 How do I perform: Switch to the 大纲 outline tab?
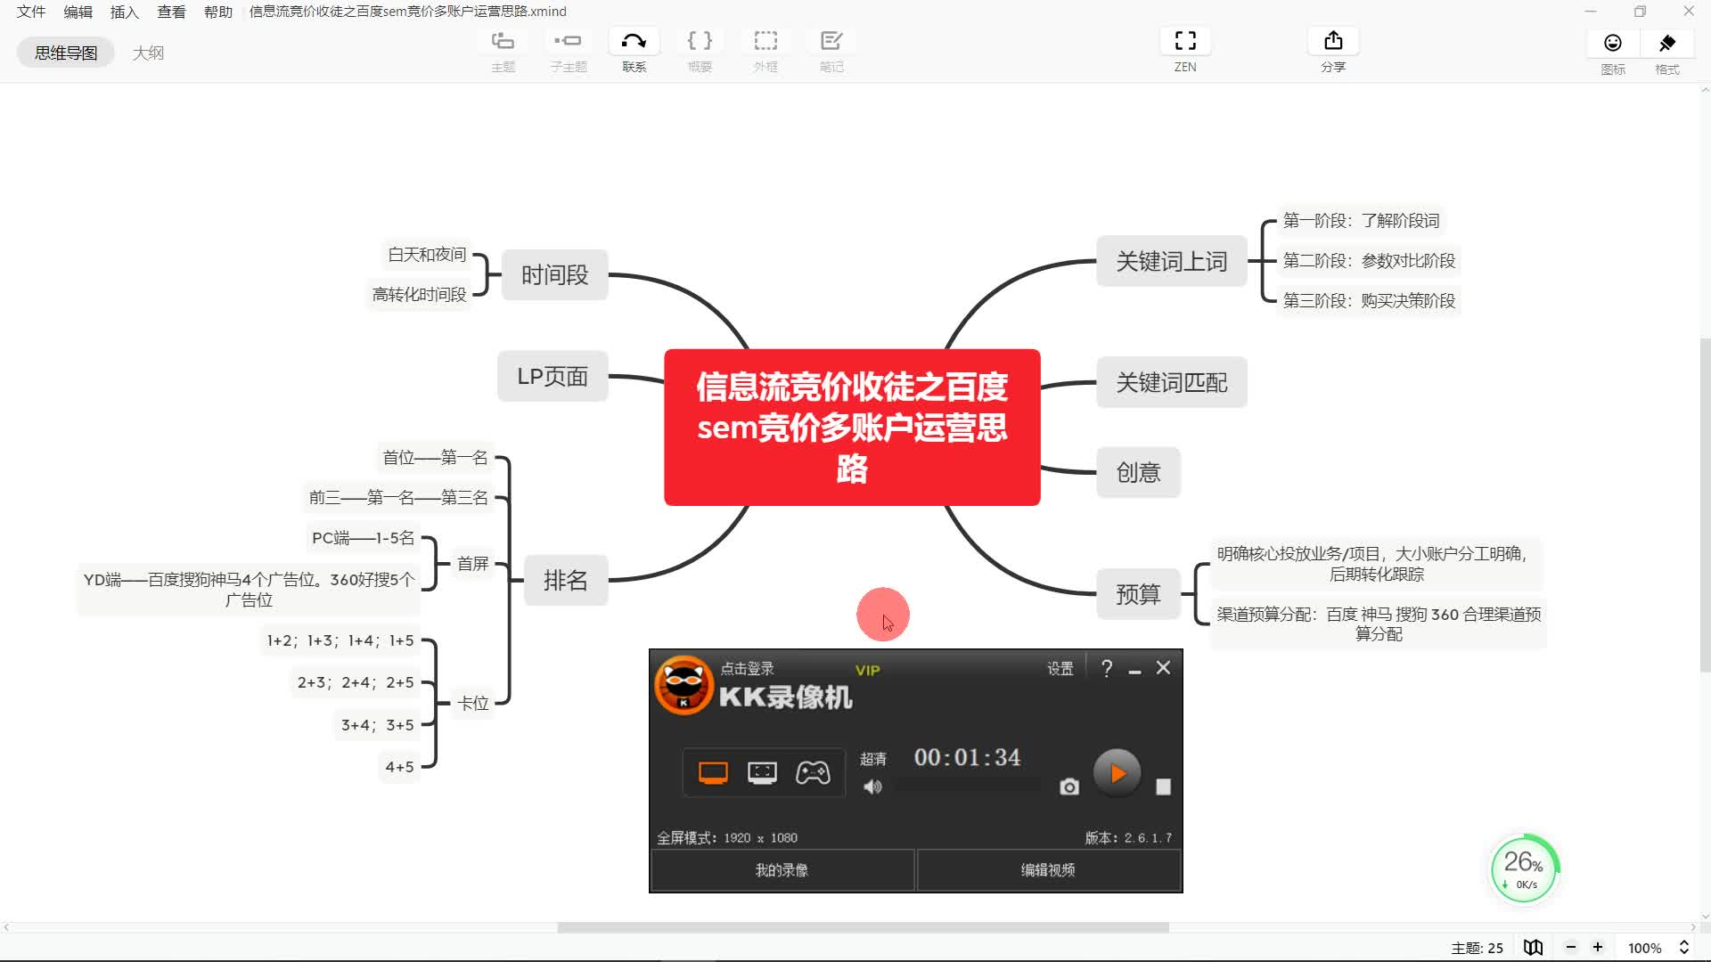(x=148, y=53)
